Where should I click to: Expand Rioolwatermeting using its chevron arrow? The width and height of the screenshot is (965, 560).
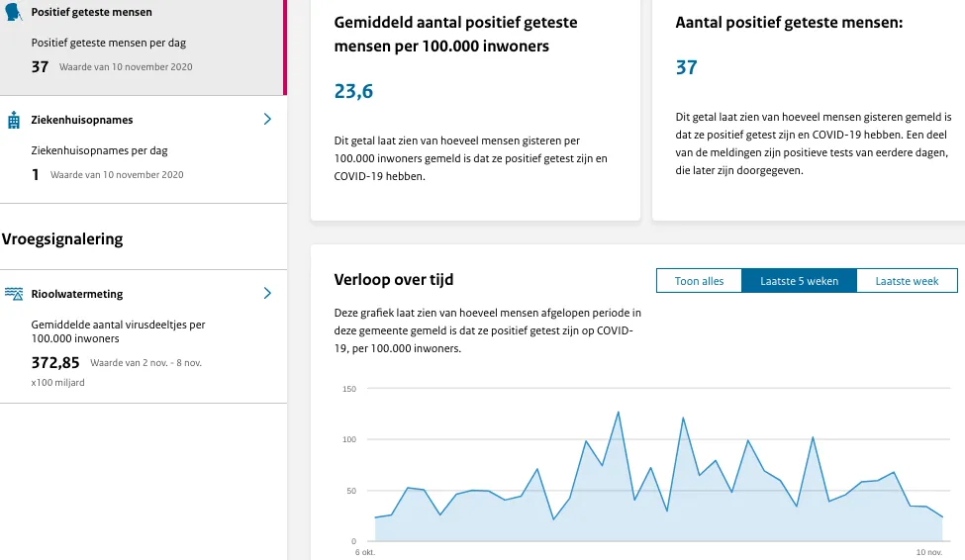pyautogui.click(x=267, y=294)
